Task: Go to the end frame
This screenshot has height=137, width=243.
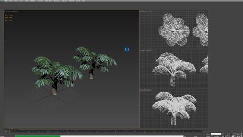Action: click(232, 134)
